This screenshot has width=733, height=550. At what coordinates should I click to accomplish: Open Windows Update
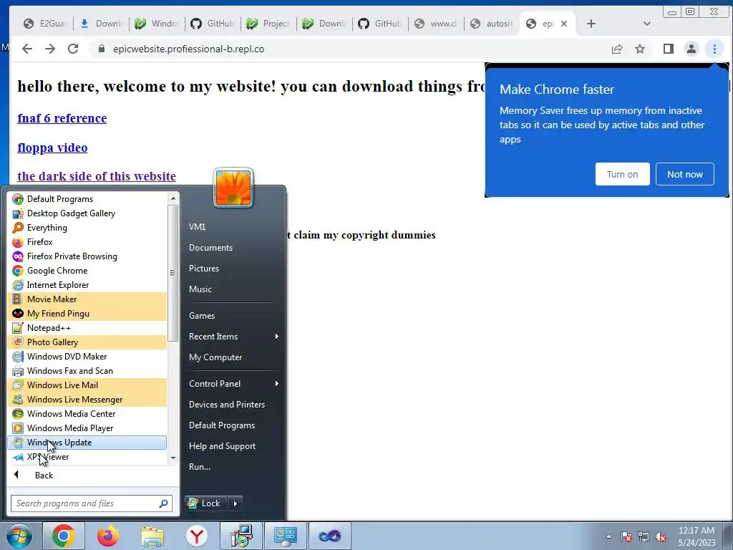(87, 443)
